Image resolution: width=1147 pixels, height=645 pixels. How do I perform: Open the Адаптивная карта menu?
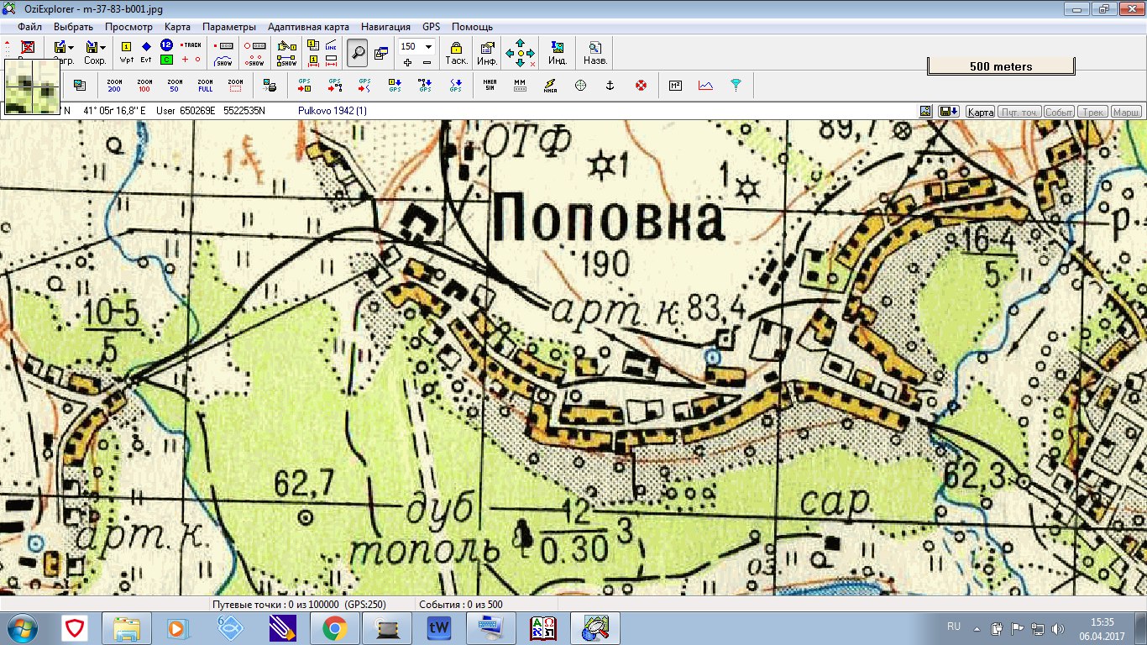(x=308, y=27)
